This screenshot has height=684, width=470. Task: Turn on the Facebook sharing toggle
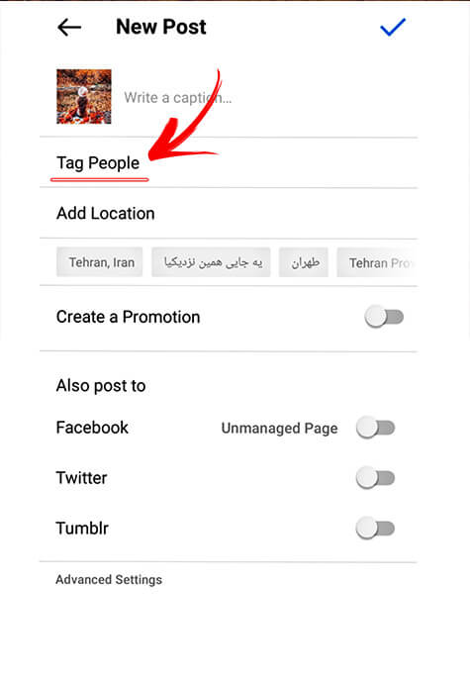point(375,428)
